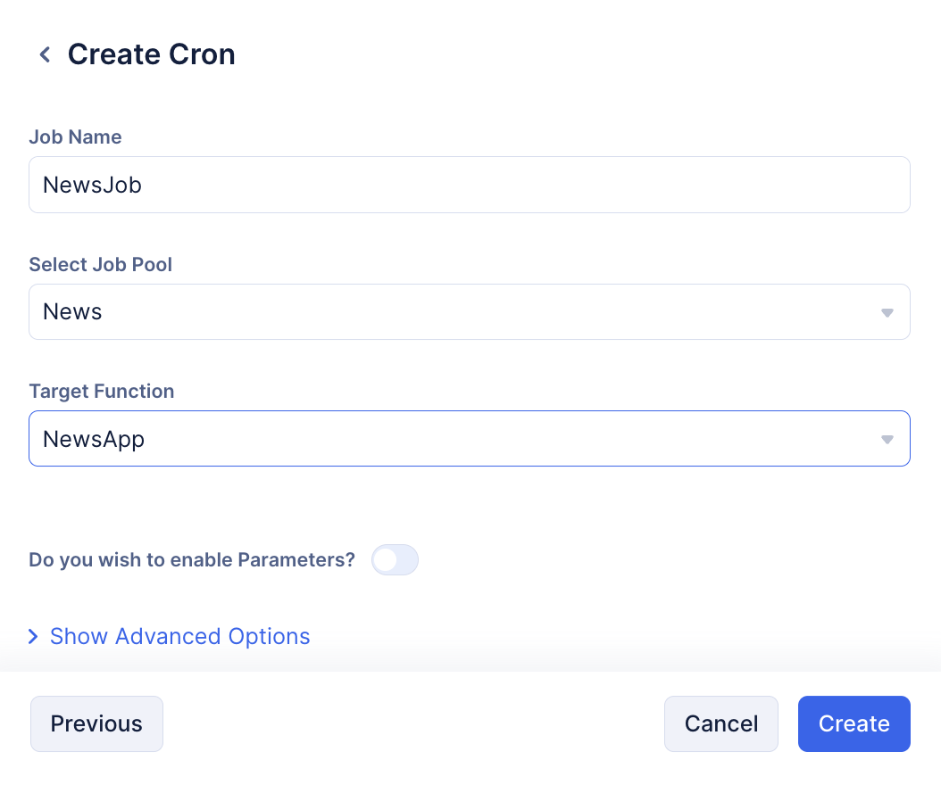941x785 pixels.
Task: Select the News value text in Job Pool
Action: pos(72,312)
